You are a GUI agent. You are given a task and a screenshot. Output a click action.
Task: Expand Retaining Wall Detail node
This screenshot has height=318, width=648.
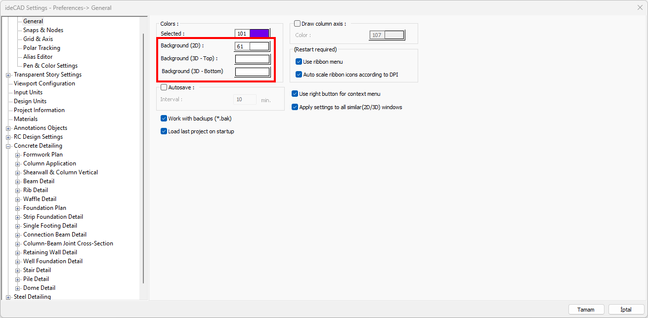(17, 253)
